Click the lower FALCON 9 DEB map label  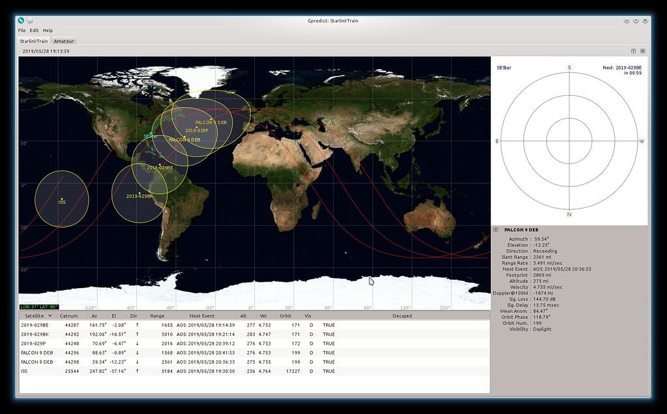pos(185,140)
